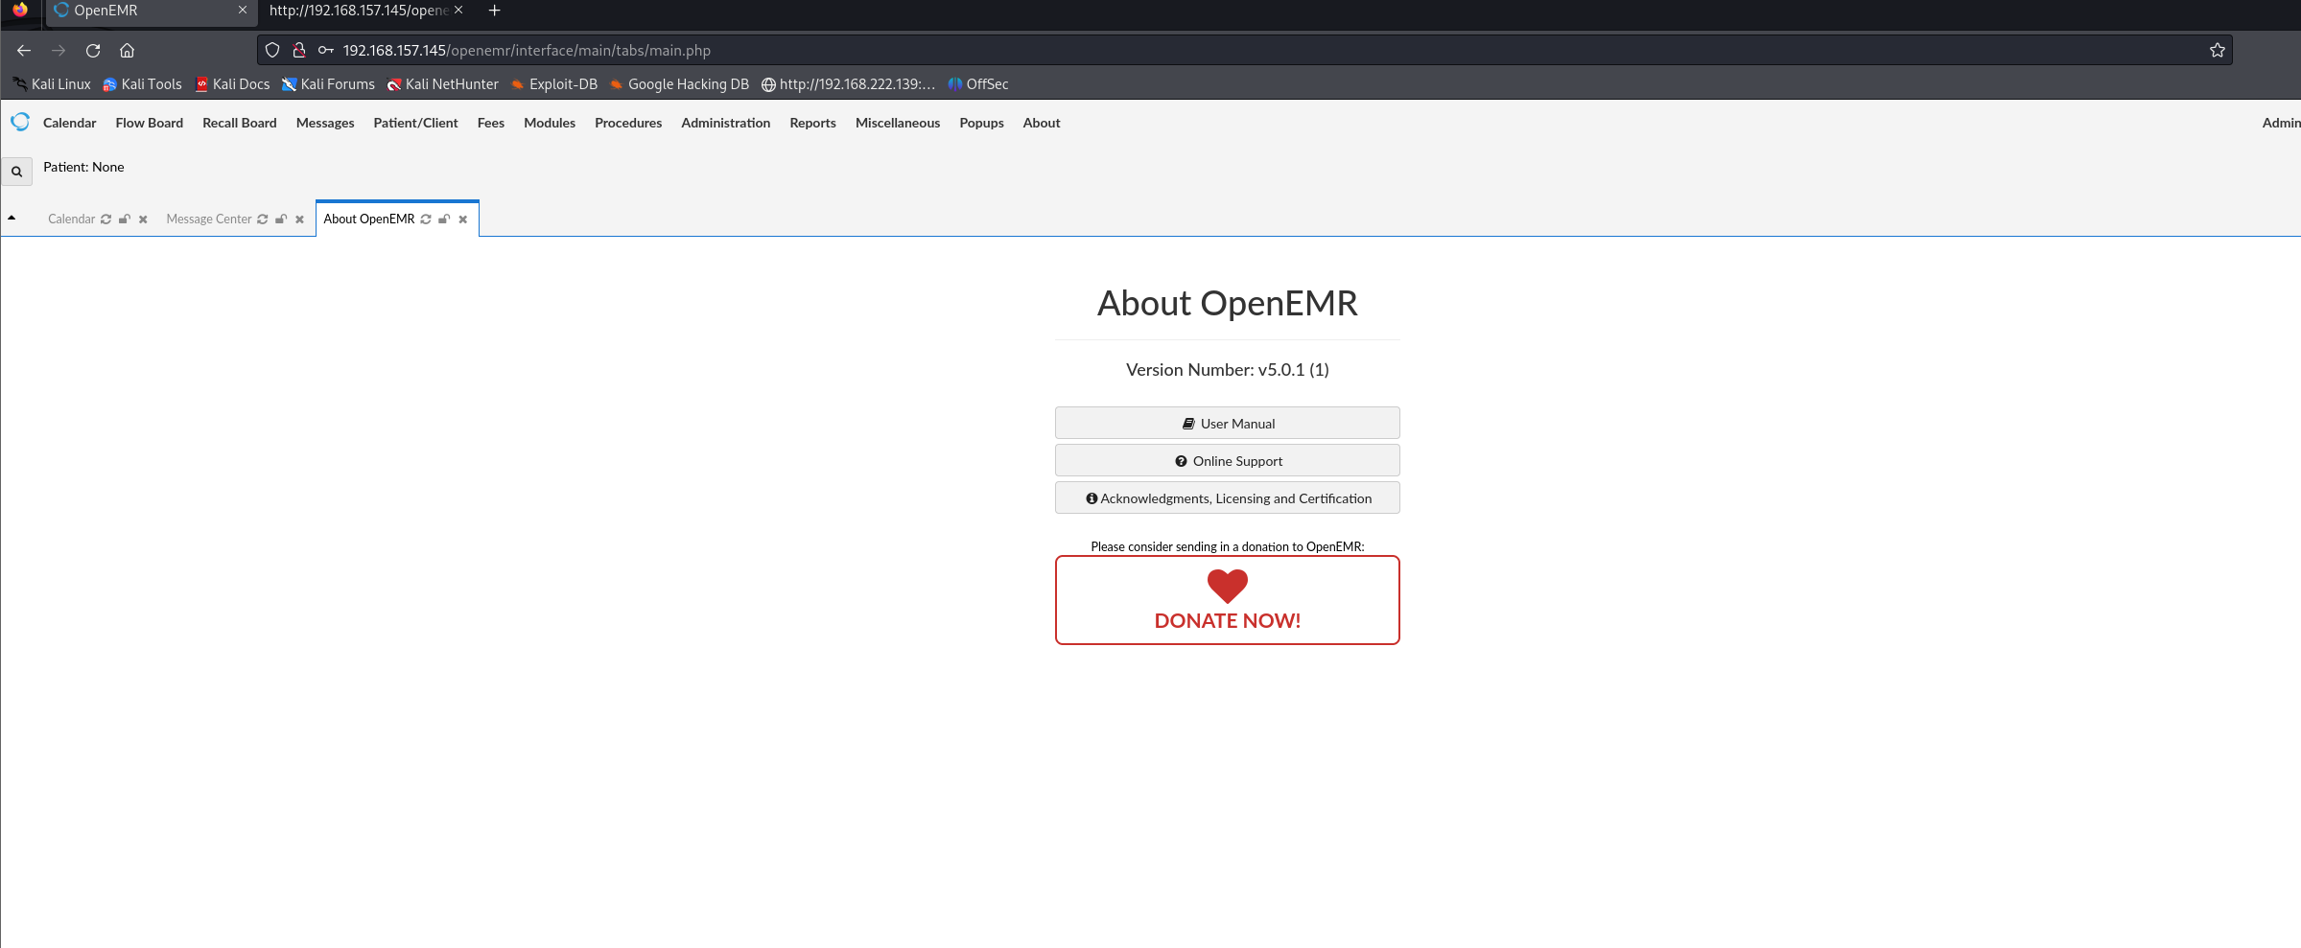Click the shield tracking protection icon
The height and width of the screenshot is (948, 2301).
tap(272, 50)
